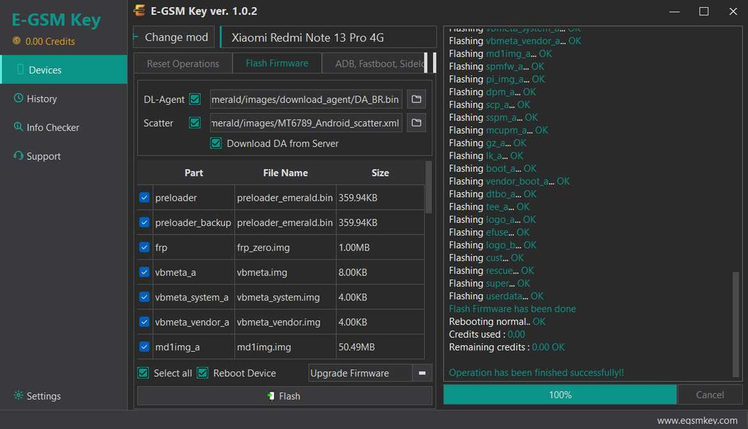This screenshot has width=748, height=429.
Task: Click the tab strip scroll arrows
Action: pos(430,63)
